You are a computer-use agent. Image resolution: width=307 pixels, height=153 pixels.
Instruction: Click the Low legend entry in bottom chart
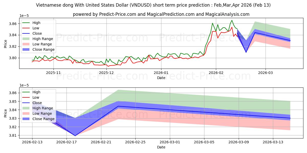(31, 97)
